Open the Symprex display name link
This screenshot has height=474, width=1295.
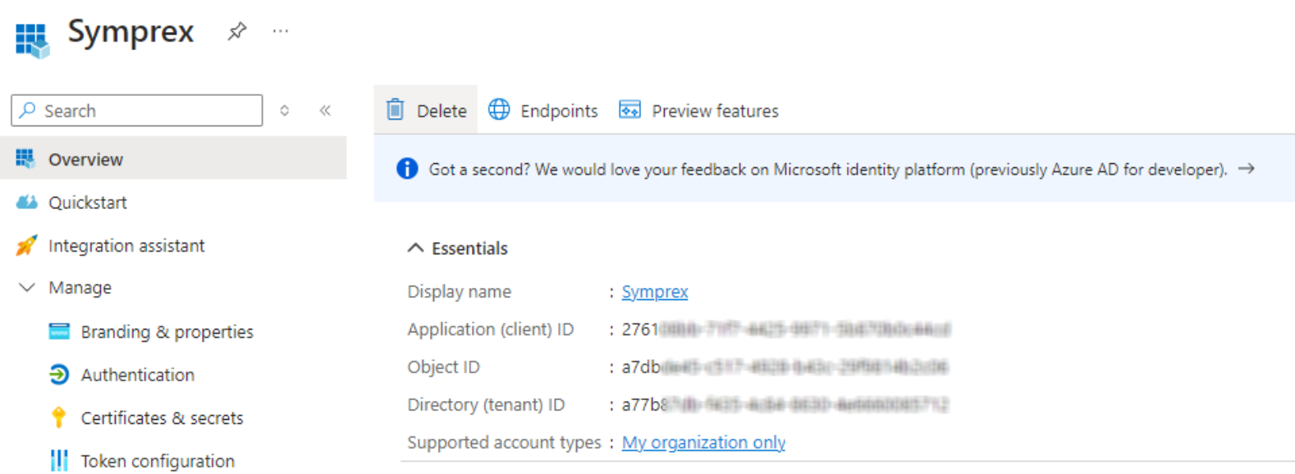[655, 292]
